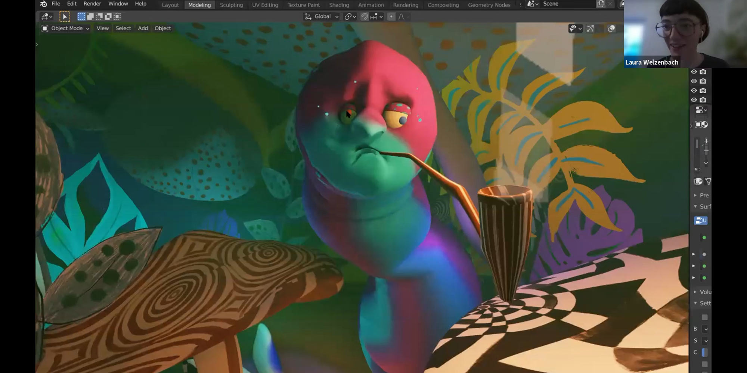747x373 pixels.
Task: Open the B blend mode dropdown
Action: [706, 329]
